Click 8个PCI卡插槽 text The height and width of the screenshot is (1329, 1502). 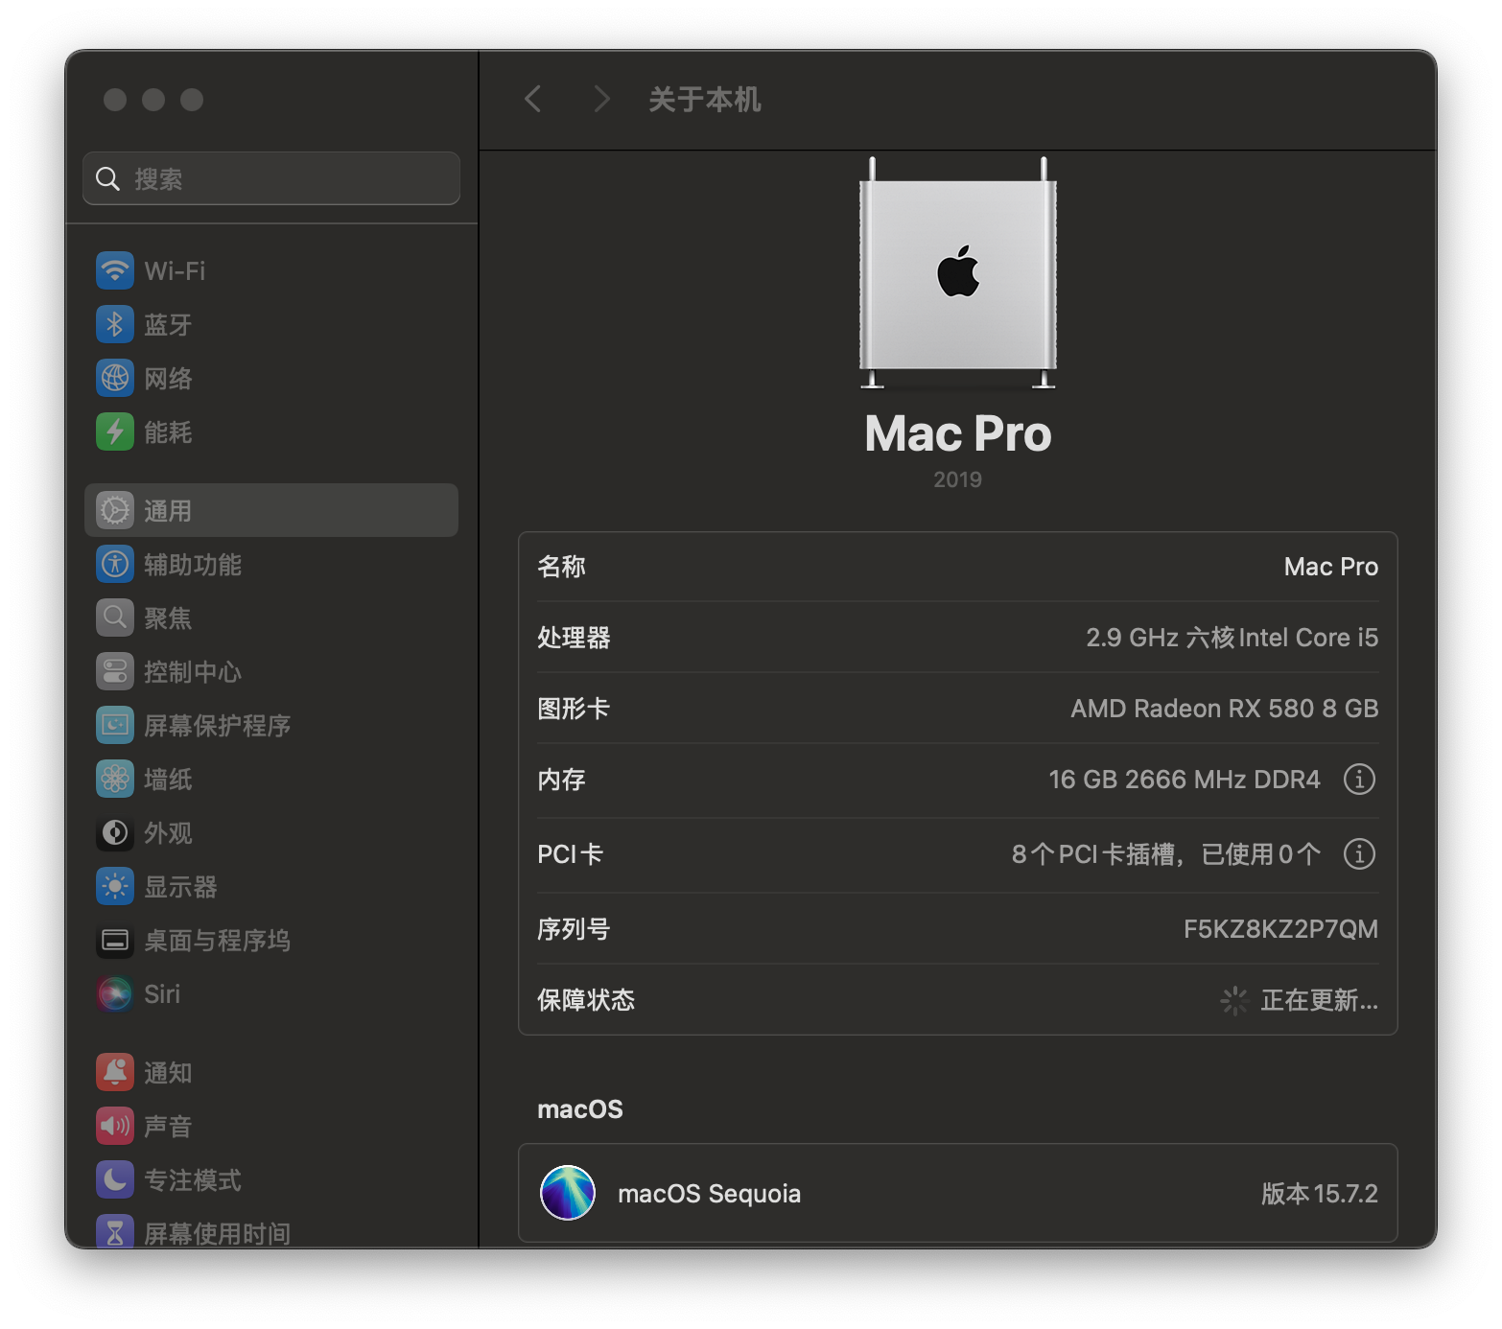[1093, 854]
